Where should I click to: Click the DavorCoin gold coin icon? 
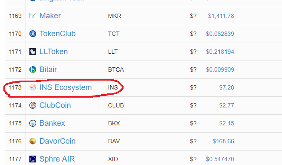pos(33,141)
